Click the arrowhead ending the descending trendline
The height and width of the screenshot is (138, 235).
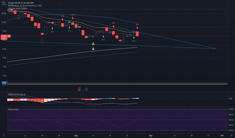pos(215,48)
